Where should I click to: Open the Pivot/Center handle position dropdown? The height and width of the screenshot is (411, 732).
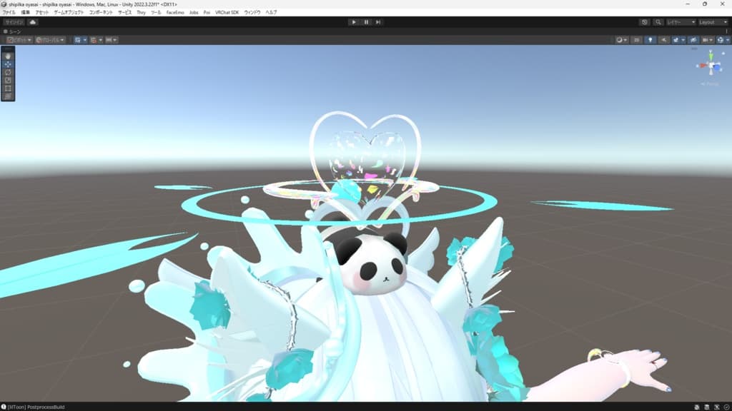coord(19,40)
